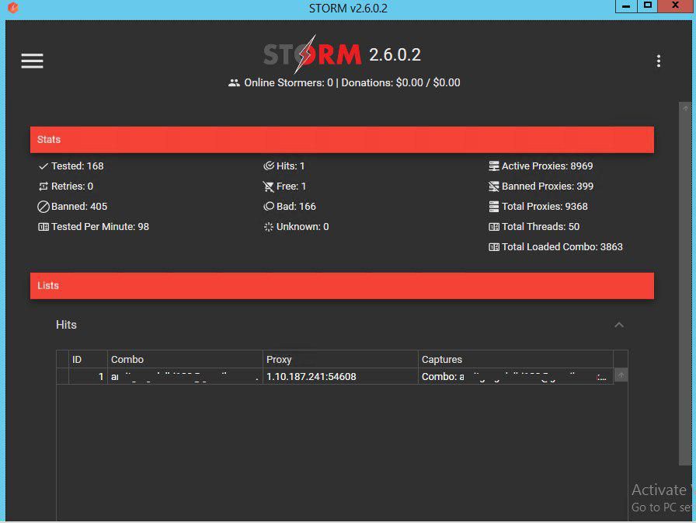Screen dimensions: 696x523
Task: Select the Lists section header bar
Action: pos(342,285)
